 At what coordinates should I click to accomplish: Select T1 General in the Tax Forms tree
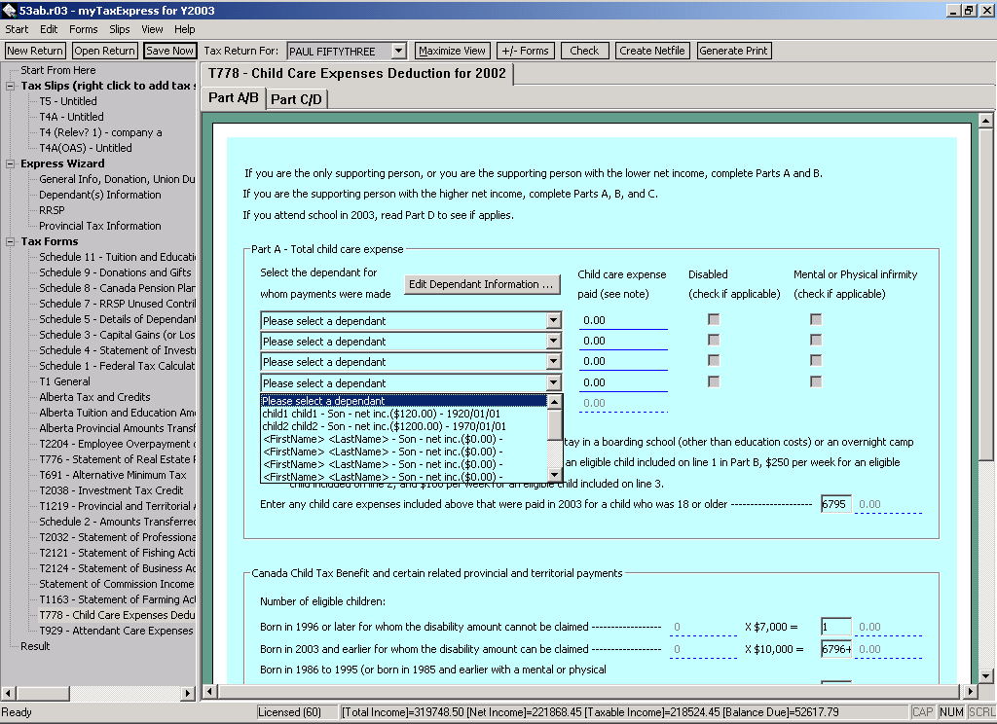[64, 381]
